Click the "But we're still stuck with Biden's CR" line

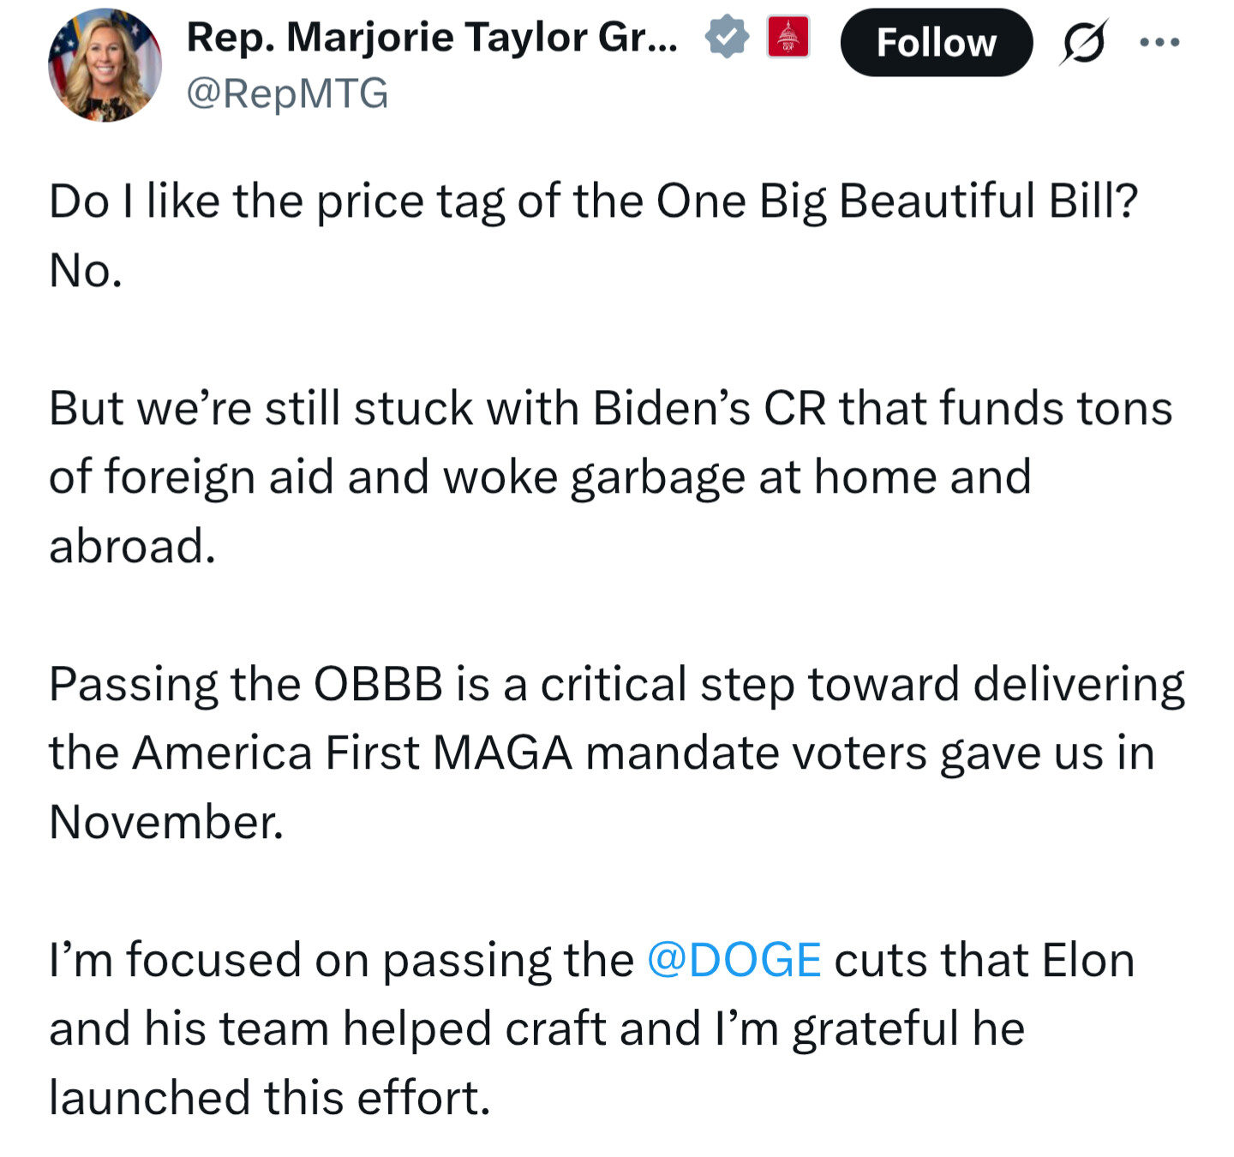pyautogui.click(x=610, y=408)
